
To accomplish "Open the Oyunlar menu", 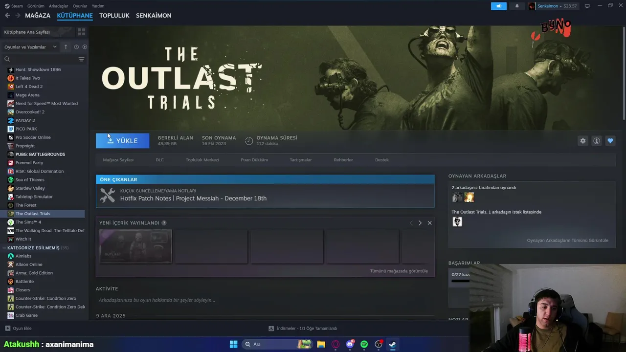I will (x=80, y=6).
